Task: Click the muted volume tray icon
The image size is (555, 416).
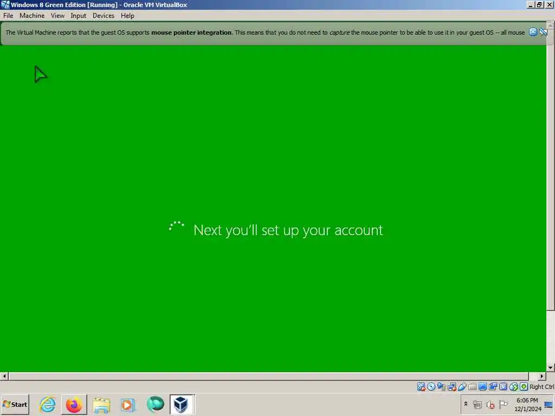Action: [490, 404]
